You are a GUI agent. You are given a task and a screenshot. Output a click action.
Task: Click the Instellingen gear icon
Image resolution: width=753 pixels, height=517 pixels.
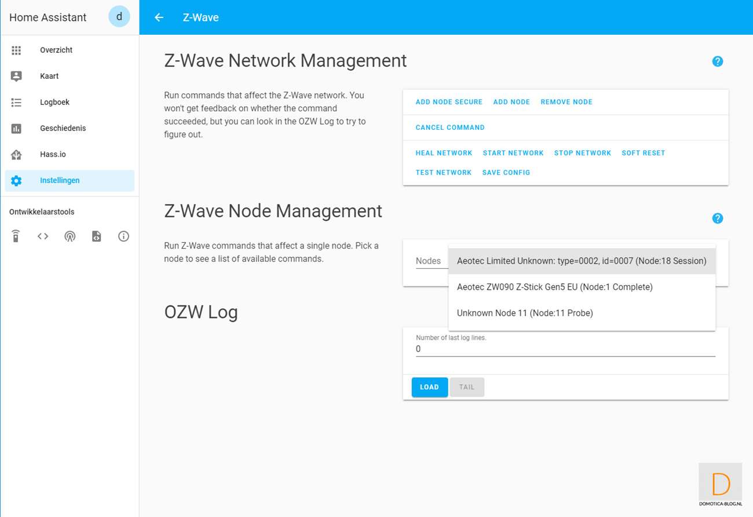(x=16, y=181)
